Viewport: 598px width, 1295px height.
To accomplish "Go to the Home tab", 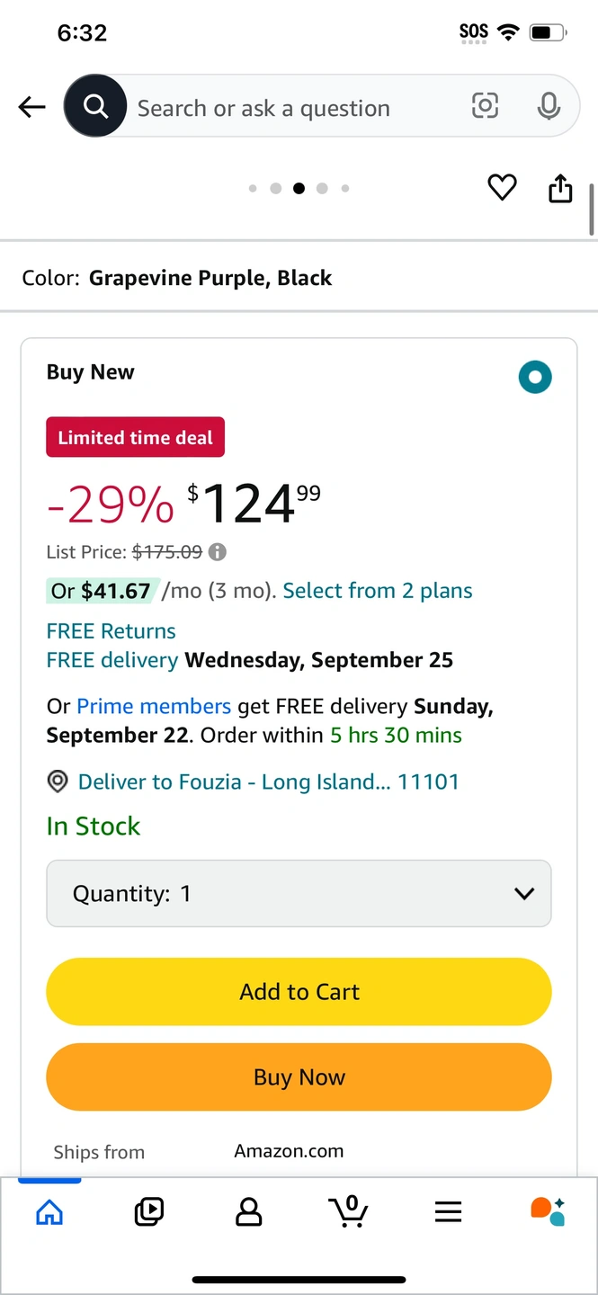I will point(49,1212).
